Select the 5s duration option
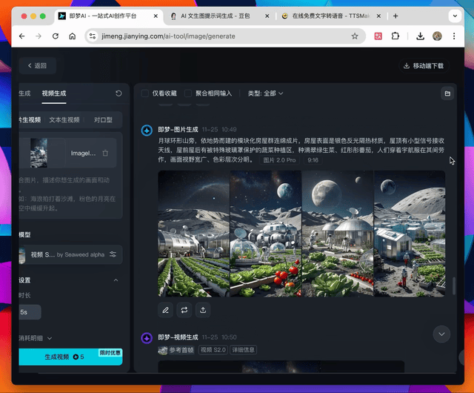The width and height of the screenshot is (474, 393). (x=30, y=312)
